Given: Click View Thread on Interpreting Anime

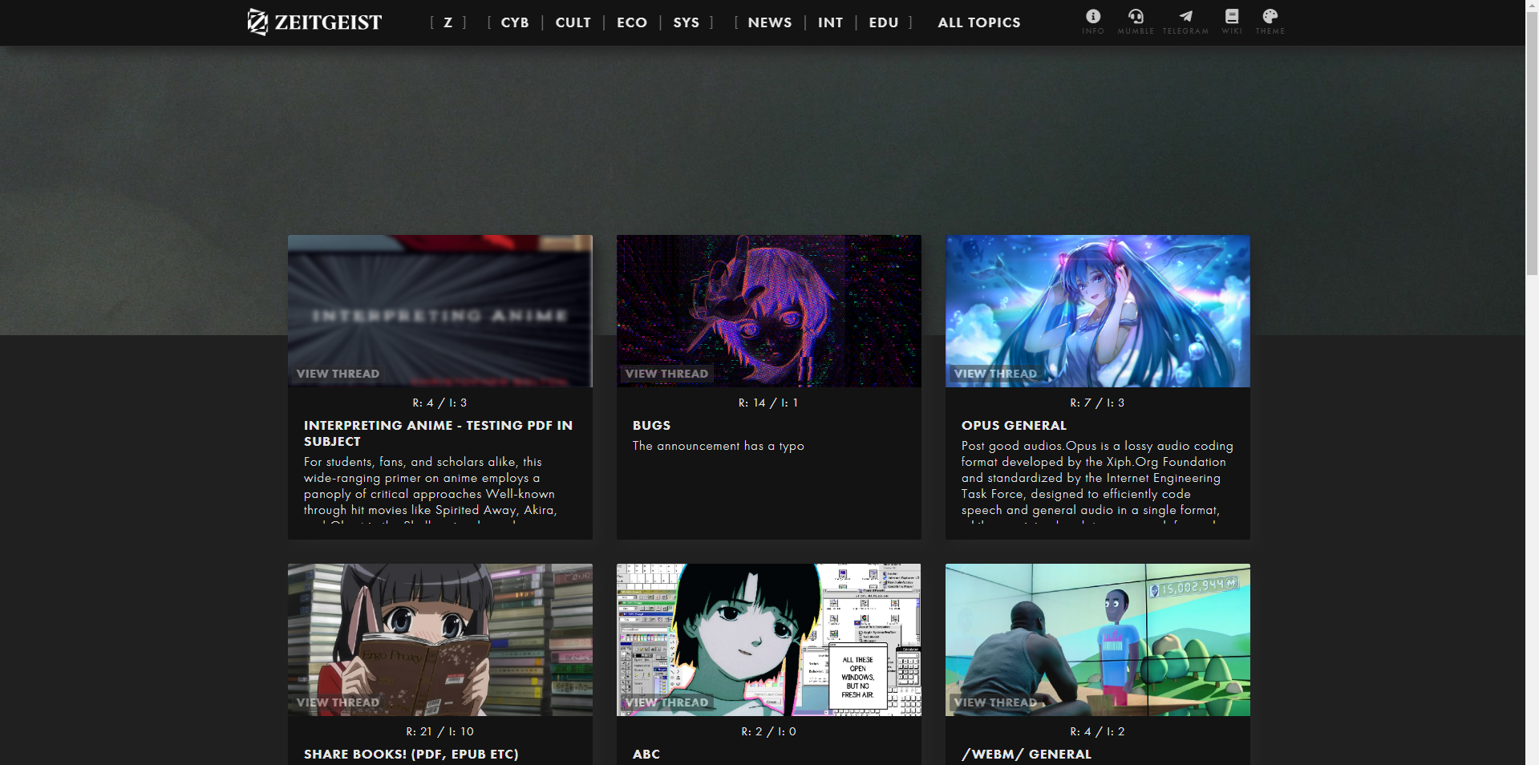Looking at the screenshot, I should [338, 374].
